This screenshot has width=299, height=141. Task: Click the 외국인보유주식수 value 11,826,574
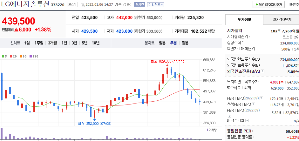290,66
